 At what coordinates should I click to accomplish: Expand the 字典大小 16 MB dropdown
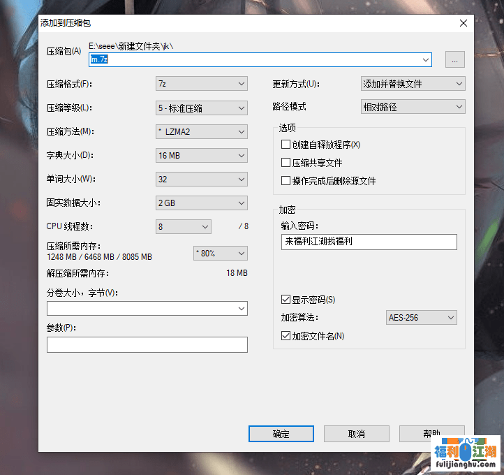point(201,155)
